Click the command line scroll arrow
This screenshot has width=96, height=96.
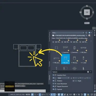(x=45, y=91)
